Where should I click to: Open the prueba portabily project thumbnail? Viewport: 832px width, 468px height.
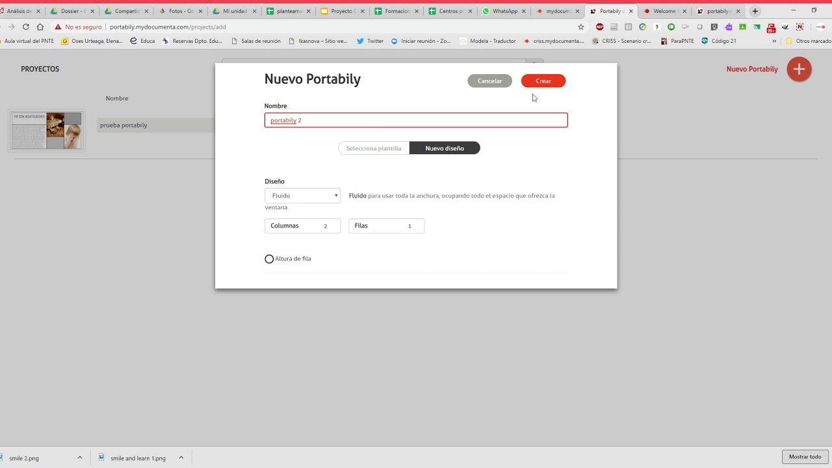pos(47,131)
